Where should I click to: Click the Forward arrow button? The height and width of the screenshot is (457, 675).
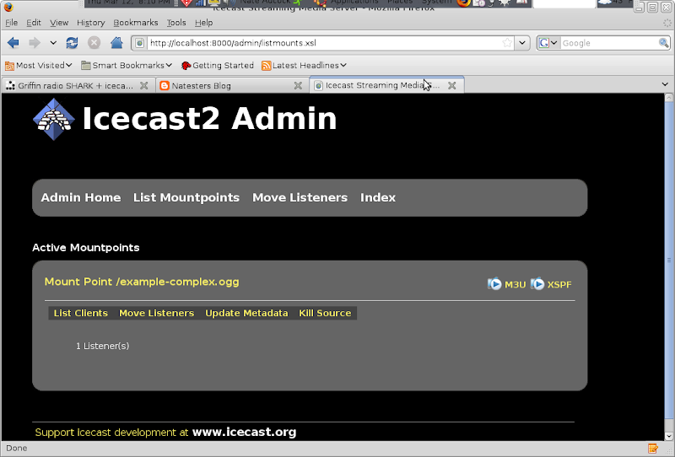pos(35,43)
